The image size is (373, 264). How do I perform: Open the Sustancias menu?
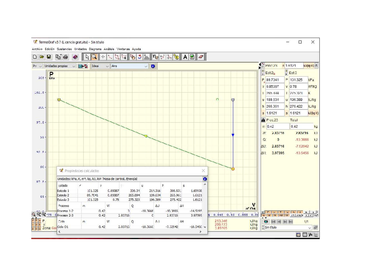[x=64, y=49]
